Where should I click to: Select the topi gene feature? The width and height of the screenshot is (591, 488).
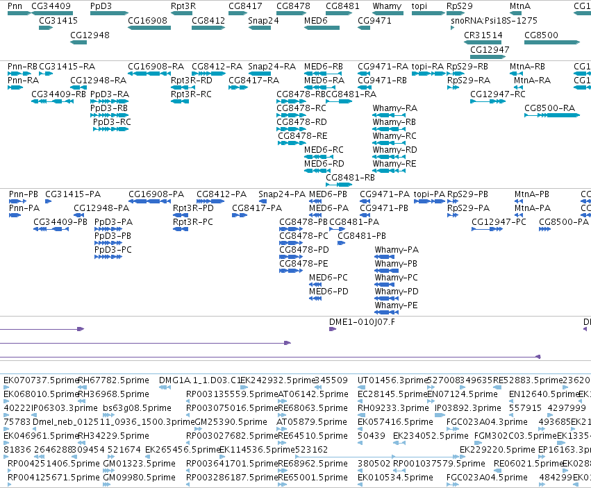[x=428, y=13]
